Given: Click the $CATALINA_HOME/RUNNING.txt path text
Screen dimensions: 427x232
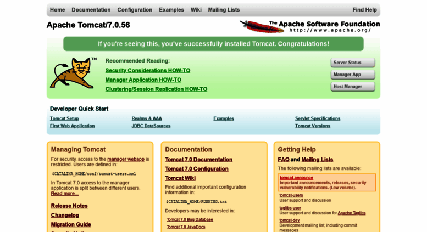Looking at the screenshot, I should (196, 202).
